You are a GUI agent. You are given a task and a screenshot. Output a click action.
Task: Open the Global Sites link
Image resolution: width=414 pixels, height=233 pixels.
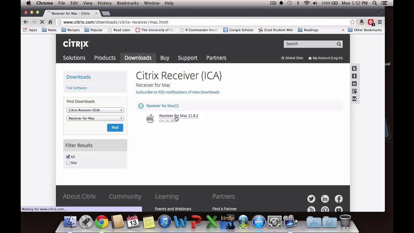point(292,58)
